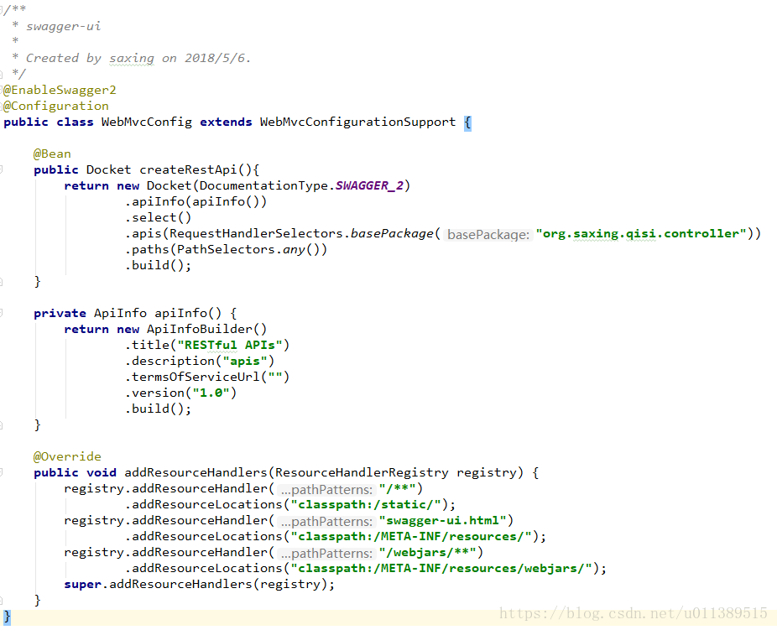Screen dimensions: 777x630
Task: Click the 'void' keyword
Action: click(101, 472)
